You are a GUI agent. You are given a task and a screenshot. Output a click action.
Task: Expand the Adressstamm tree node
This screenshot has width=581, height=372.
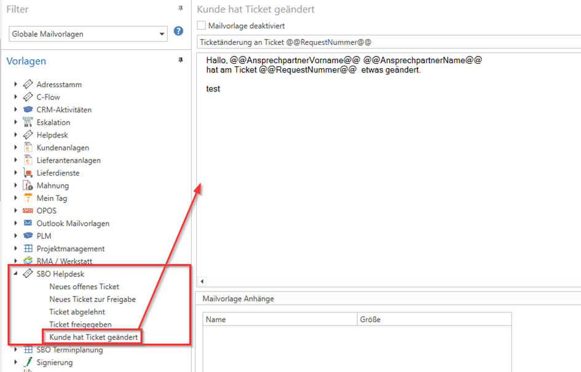(16, 84)
